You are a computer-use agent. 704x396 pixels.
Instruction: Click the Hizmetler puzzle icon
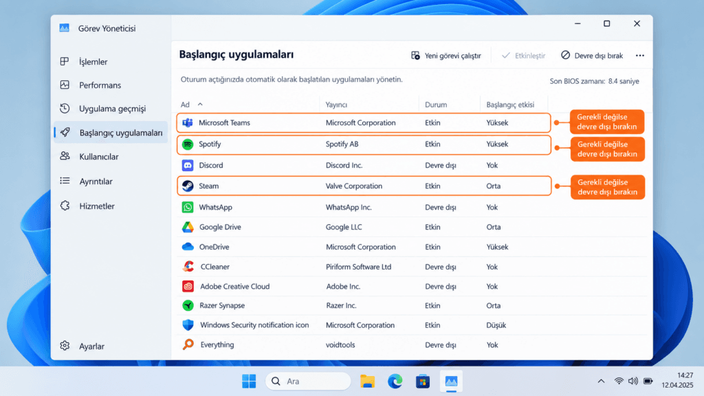tap(65, 206)
